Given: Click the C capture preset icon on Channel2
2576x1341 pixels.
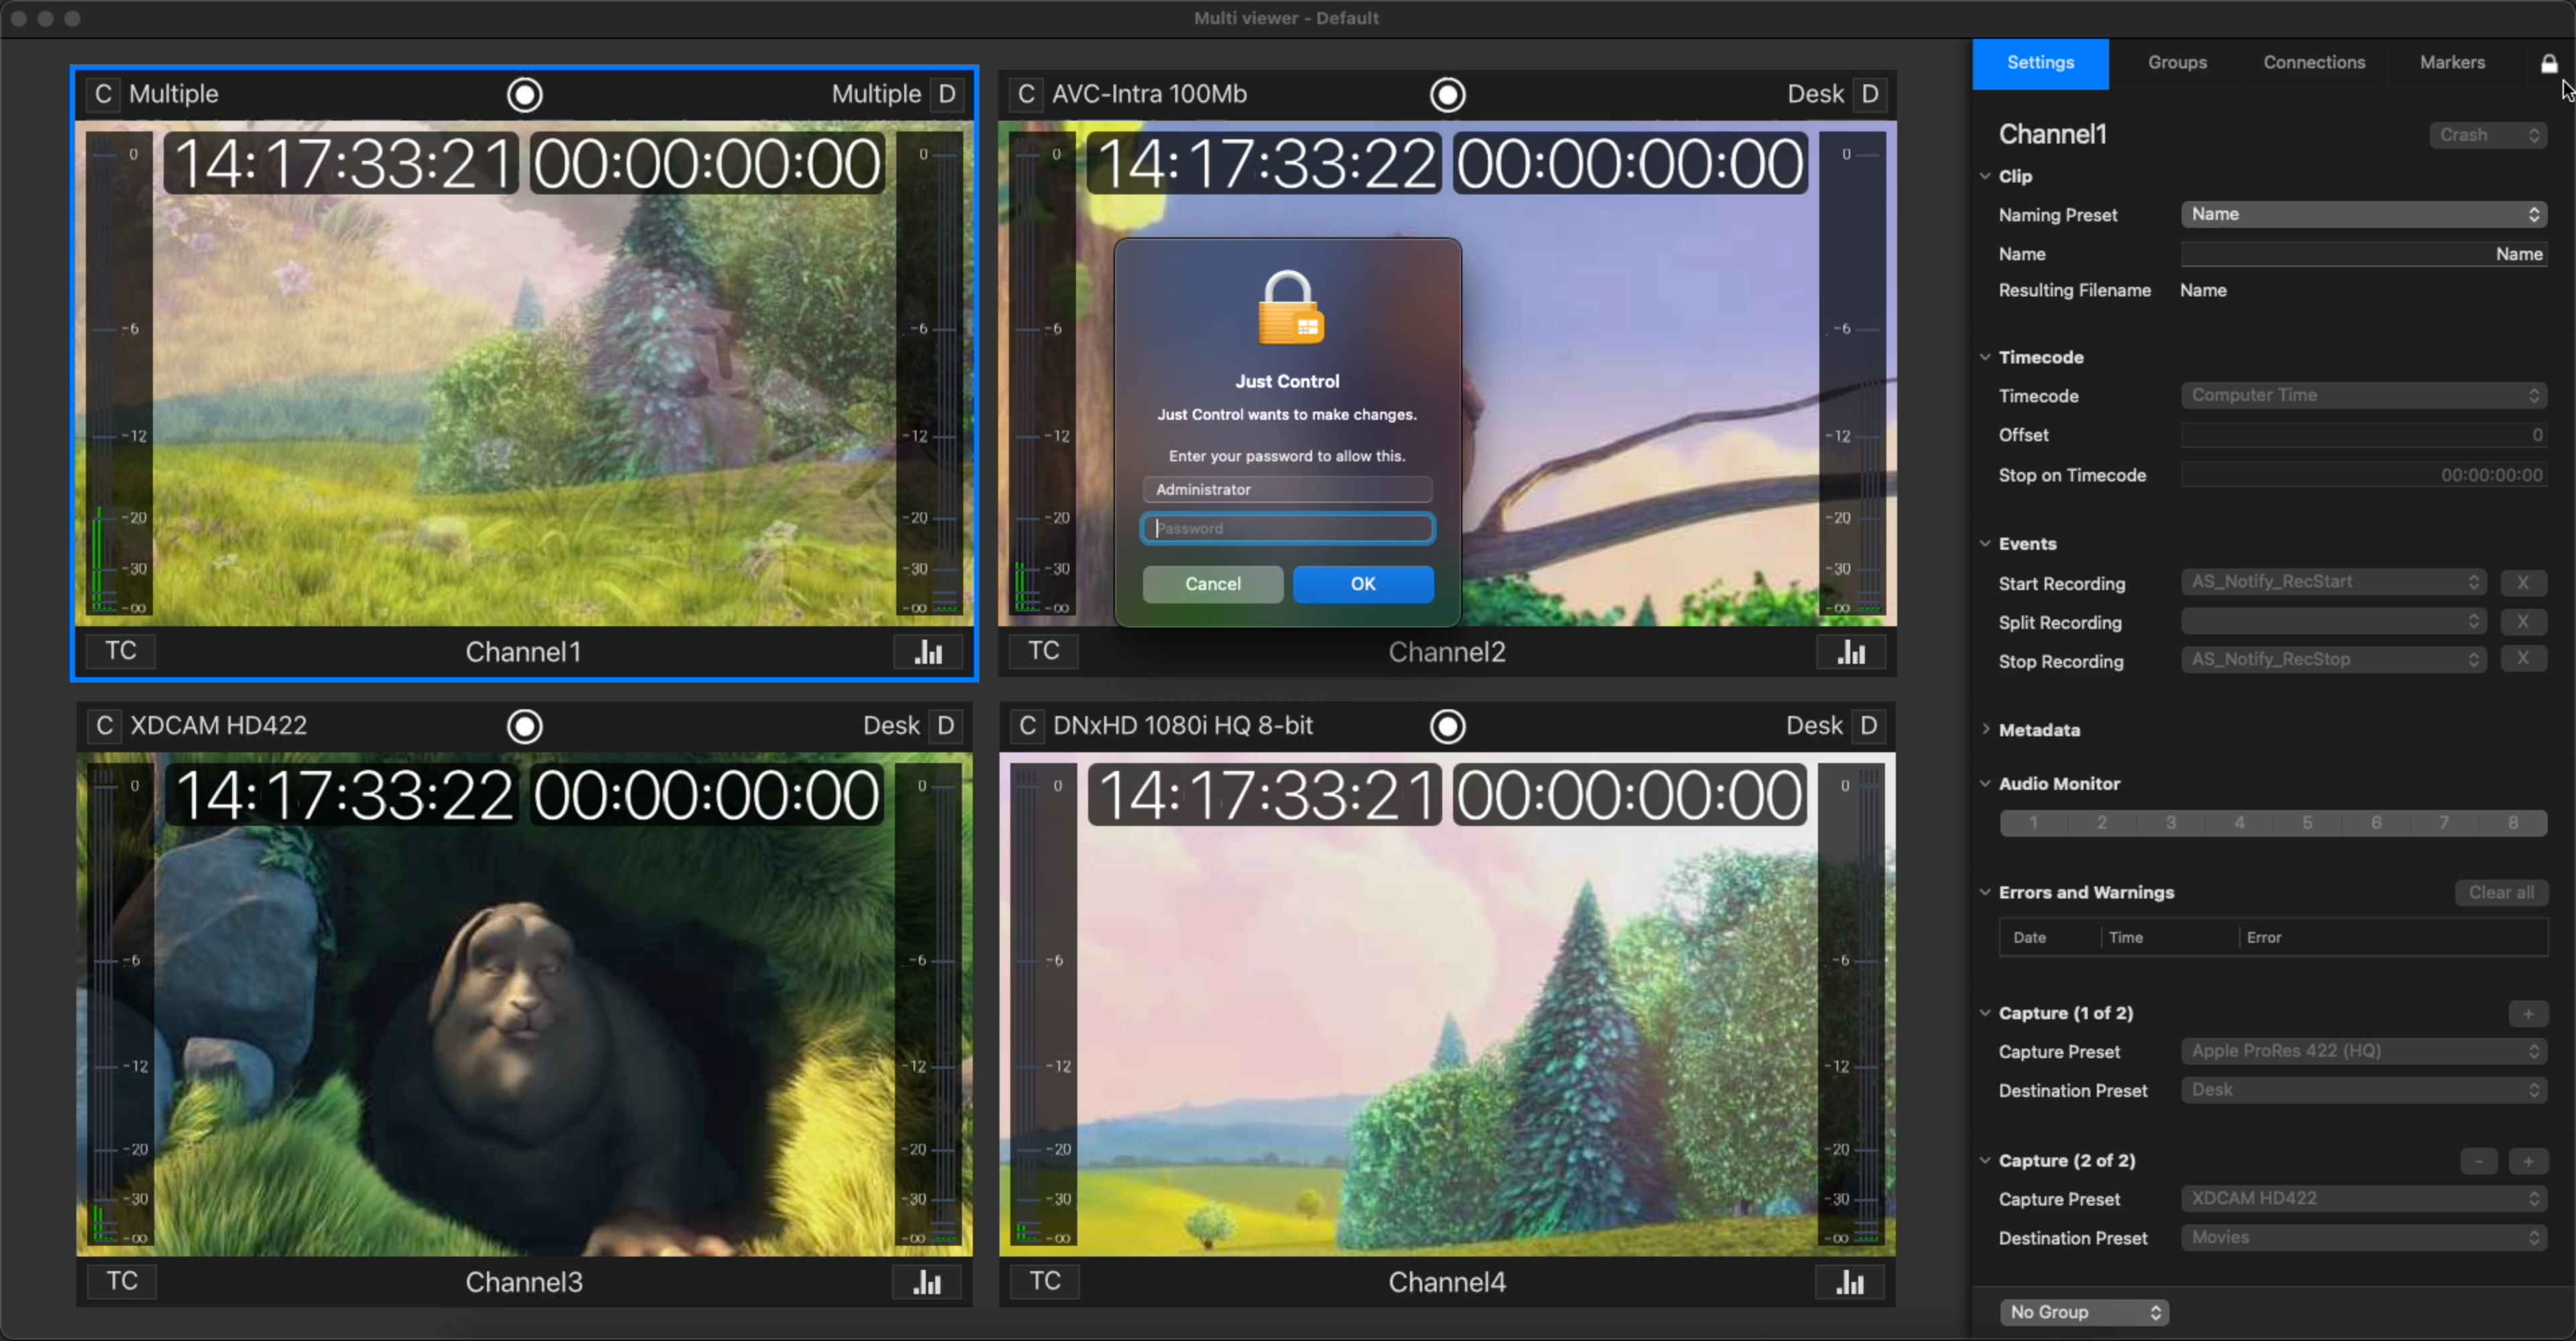Looking at the screenshot, I should (1026, 94).
